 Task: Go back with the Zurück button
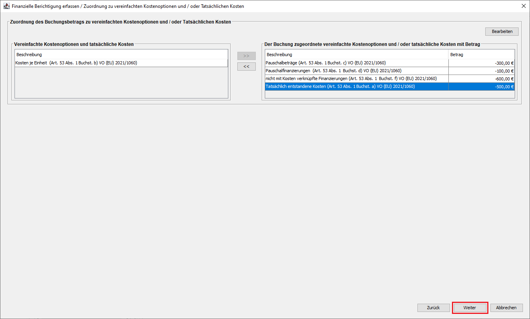coord(433,308)
